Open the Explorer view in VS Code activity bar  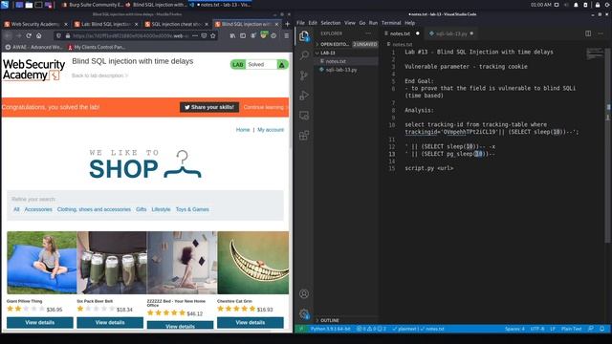coord(304,36)
